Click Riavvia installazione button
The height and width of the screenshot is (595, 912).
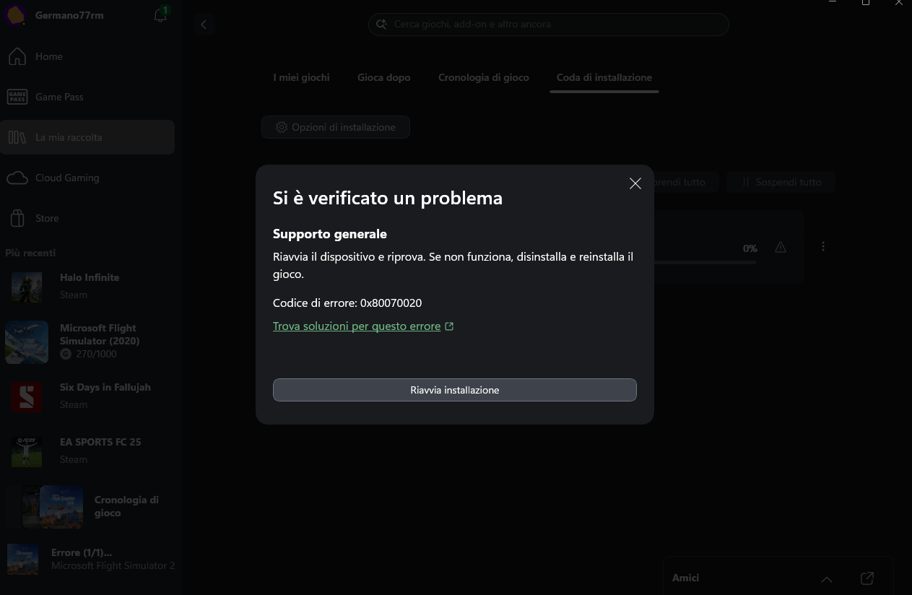click(x=455, y=390)
